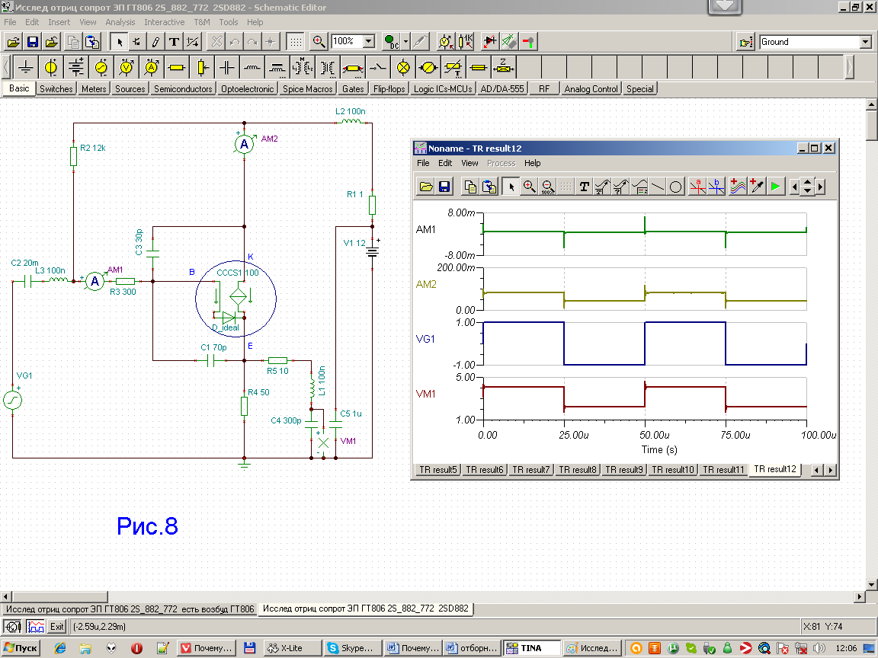Select the Text tool in schematic toolbar
This screenshot has height=658, width=878.
pos(175,42)
